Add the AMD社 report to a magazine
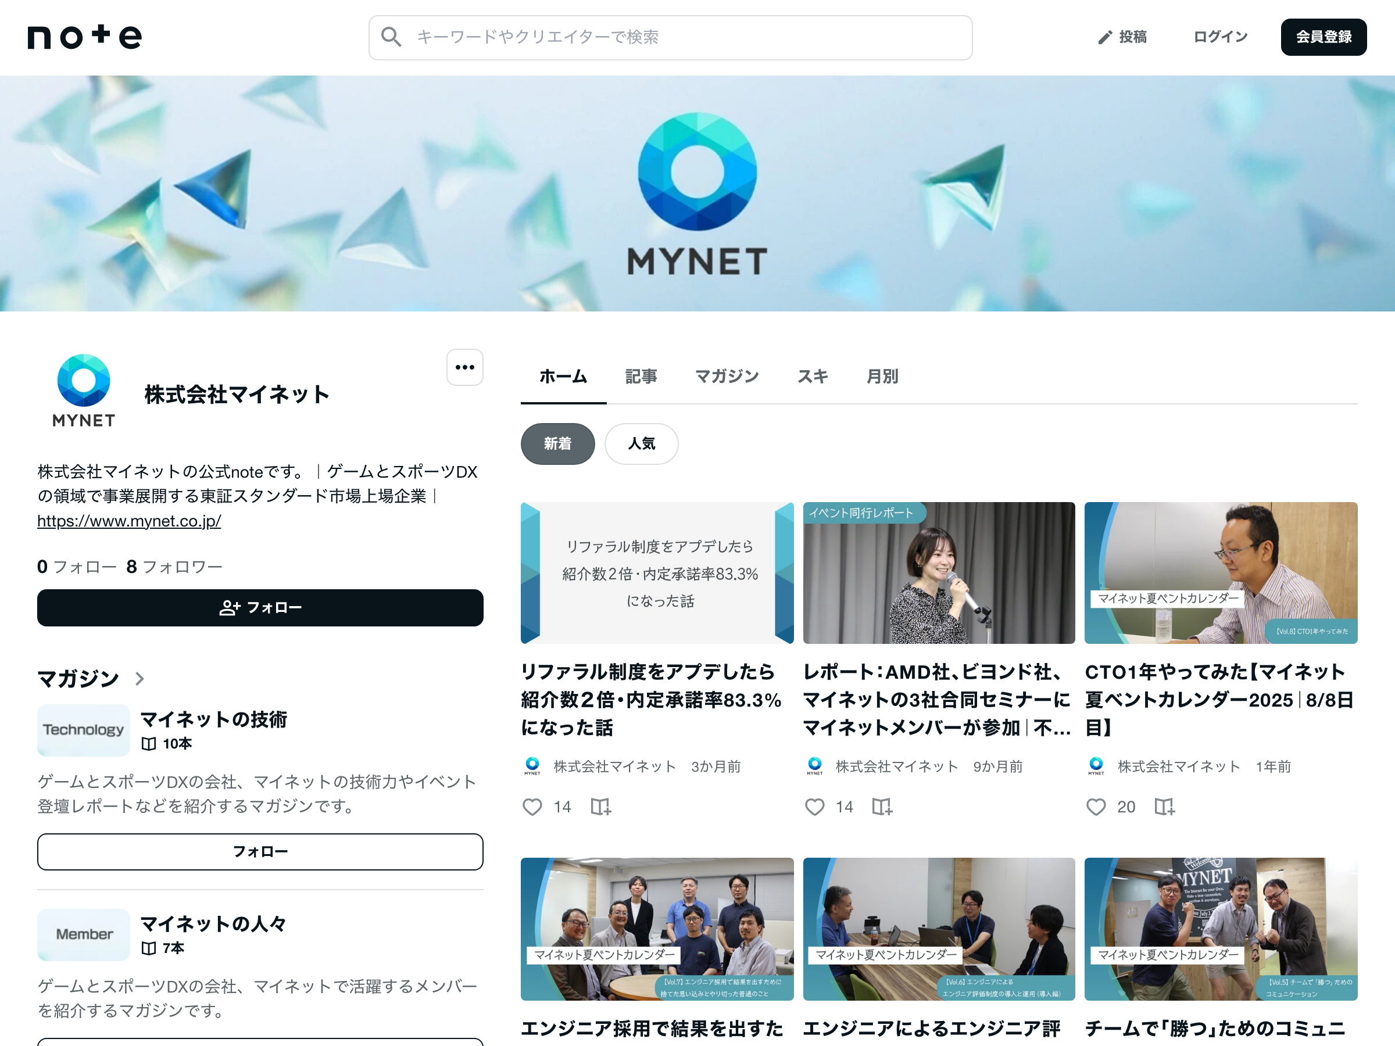The height and width of the screenshot is (1046, 1395). coord(882,807)
